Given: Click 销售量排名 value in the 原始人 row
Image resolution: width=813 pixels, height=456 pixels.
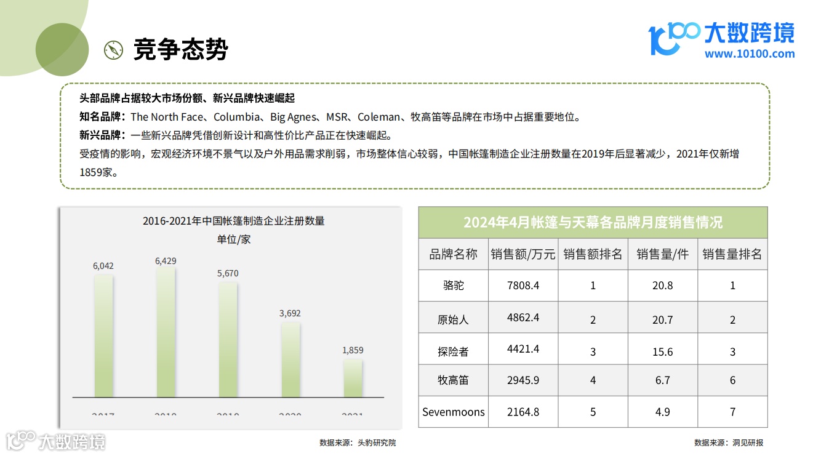Looking at the screenshot, I should coord(733,318).
